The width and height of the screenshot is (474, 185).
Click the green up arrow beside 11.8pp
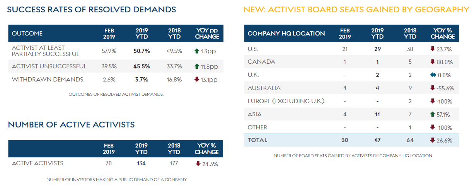pos(196,66)
